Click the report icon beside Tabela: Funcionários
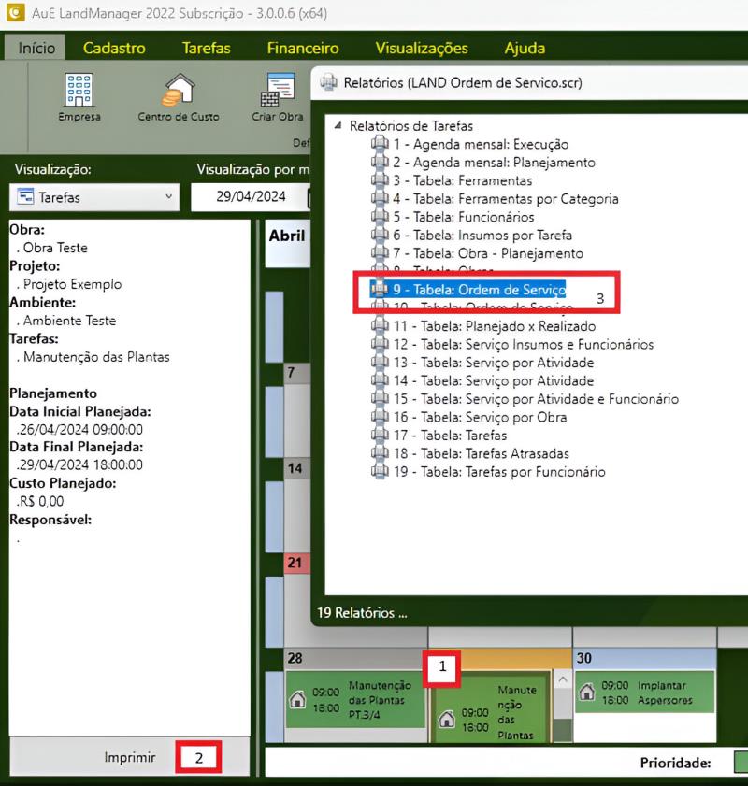Screen dimensions: 748x786 coord(380,217)
